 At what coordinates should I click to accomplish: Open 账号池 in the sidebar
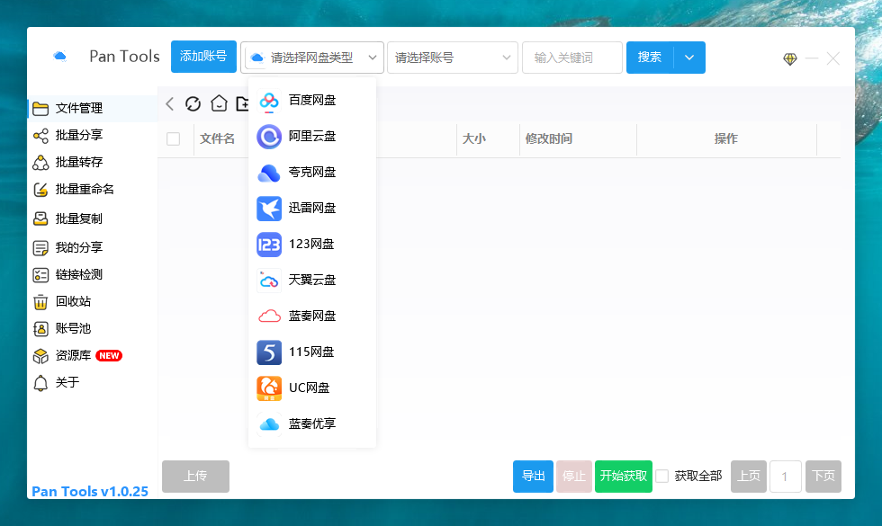(x=92, y=329)
